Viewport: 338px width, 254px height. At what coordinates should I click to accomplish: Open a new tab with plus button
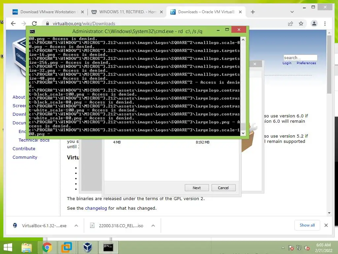click(x=253, y=12)
